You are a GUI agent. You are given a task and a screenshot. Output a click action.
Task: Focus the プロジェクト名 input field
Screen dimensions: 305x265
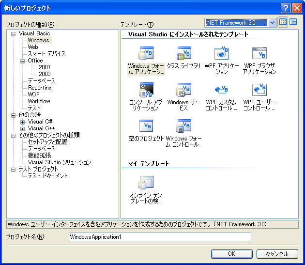coord(160,237)
